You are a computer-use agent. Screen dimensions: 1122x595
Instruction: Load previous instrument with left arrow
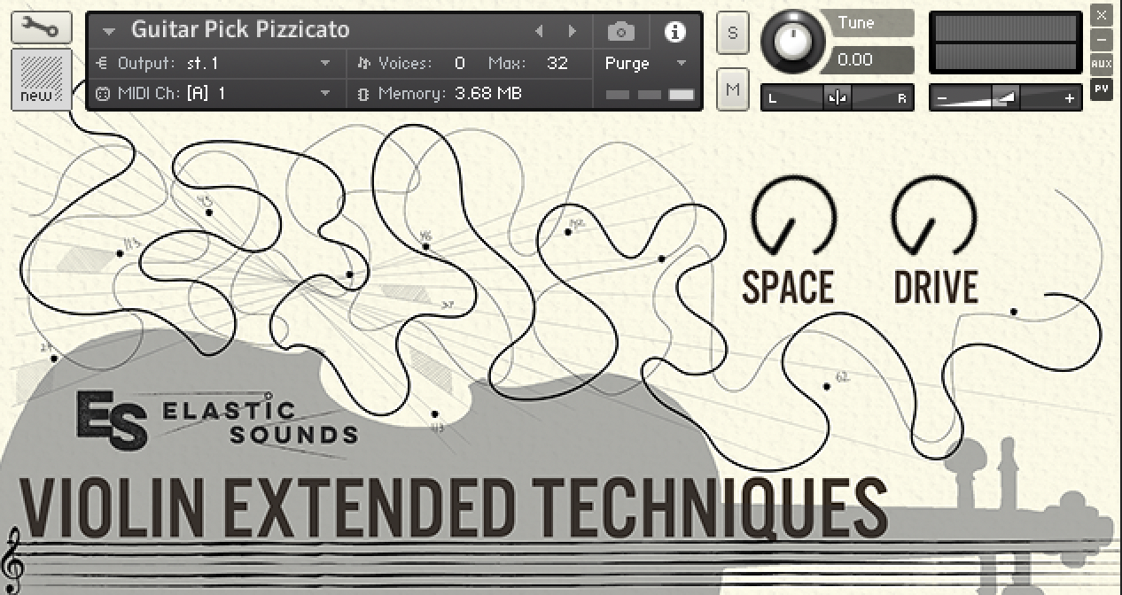coord(539,32)
